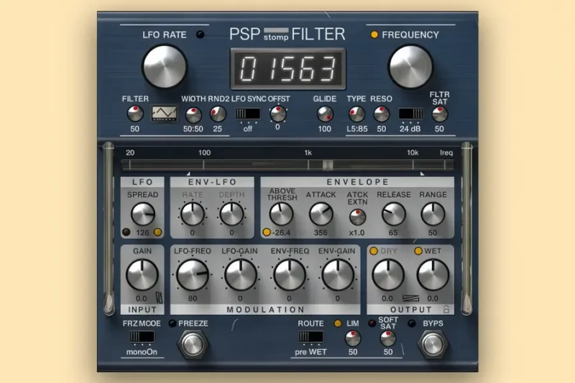The width and height of the screenshot is (575, 383).
Task: Click the GLIDE knob showing 100
Action: pyautogui.click(x=325, y=114)
